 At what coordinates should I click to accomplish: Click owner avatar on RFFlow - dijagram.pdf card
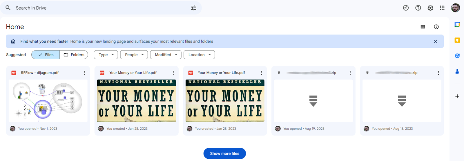pos(12,129)
